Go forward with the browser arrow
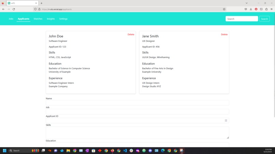The height and width of the screenshot is (154, 275). (9, 9)
